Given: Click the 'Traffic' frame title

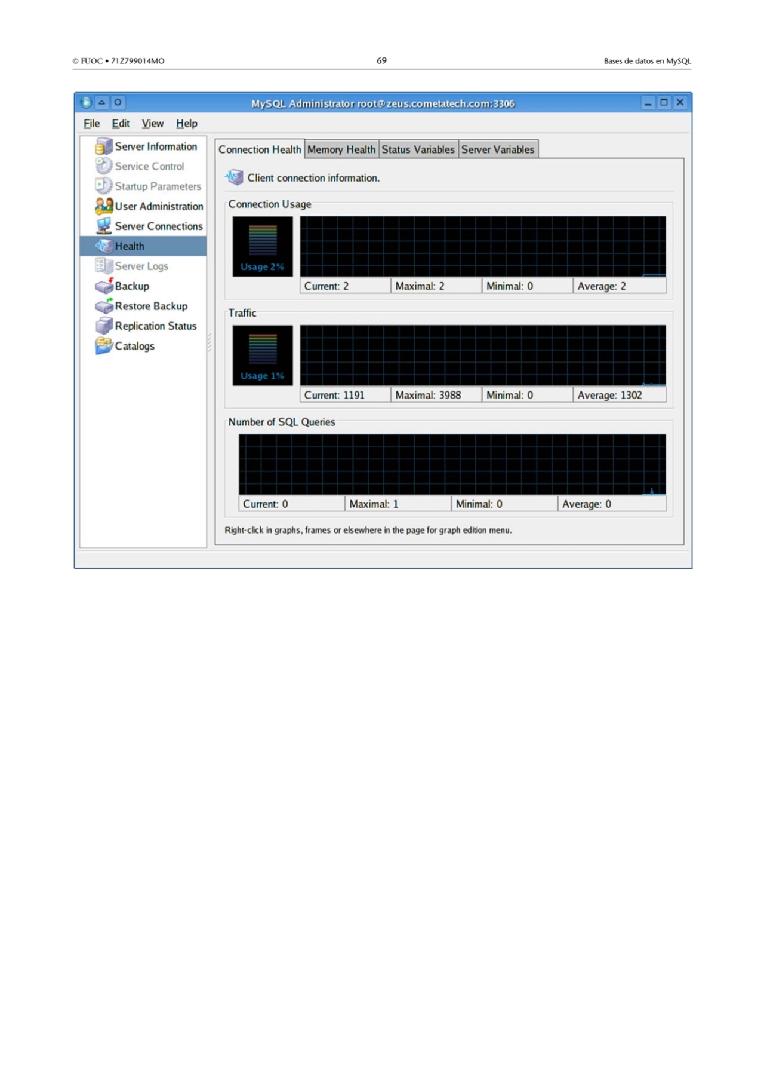Looking at the screenshot, I should point(242,313).
